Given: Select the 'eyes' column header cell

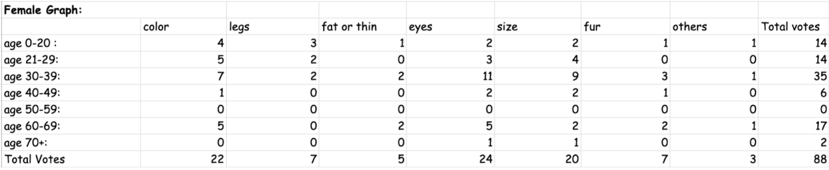Looking at the screenshot, I should (x=420, y=27).
